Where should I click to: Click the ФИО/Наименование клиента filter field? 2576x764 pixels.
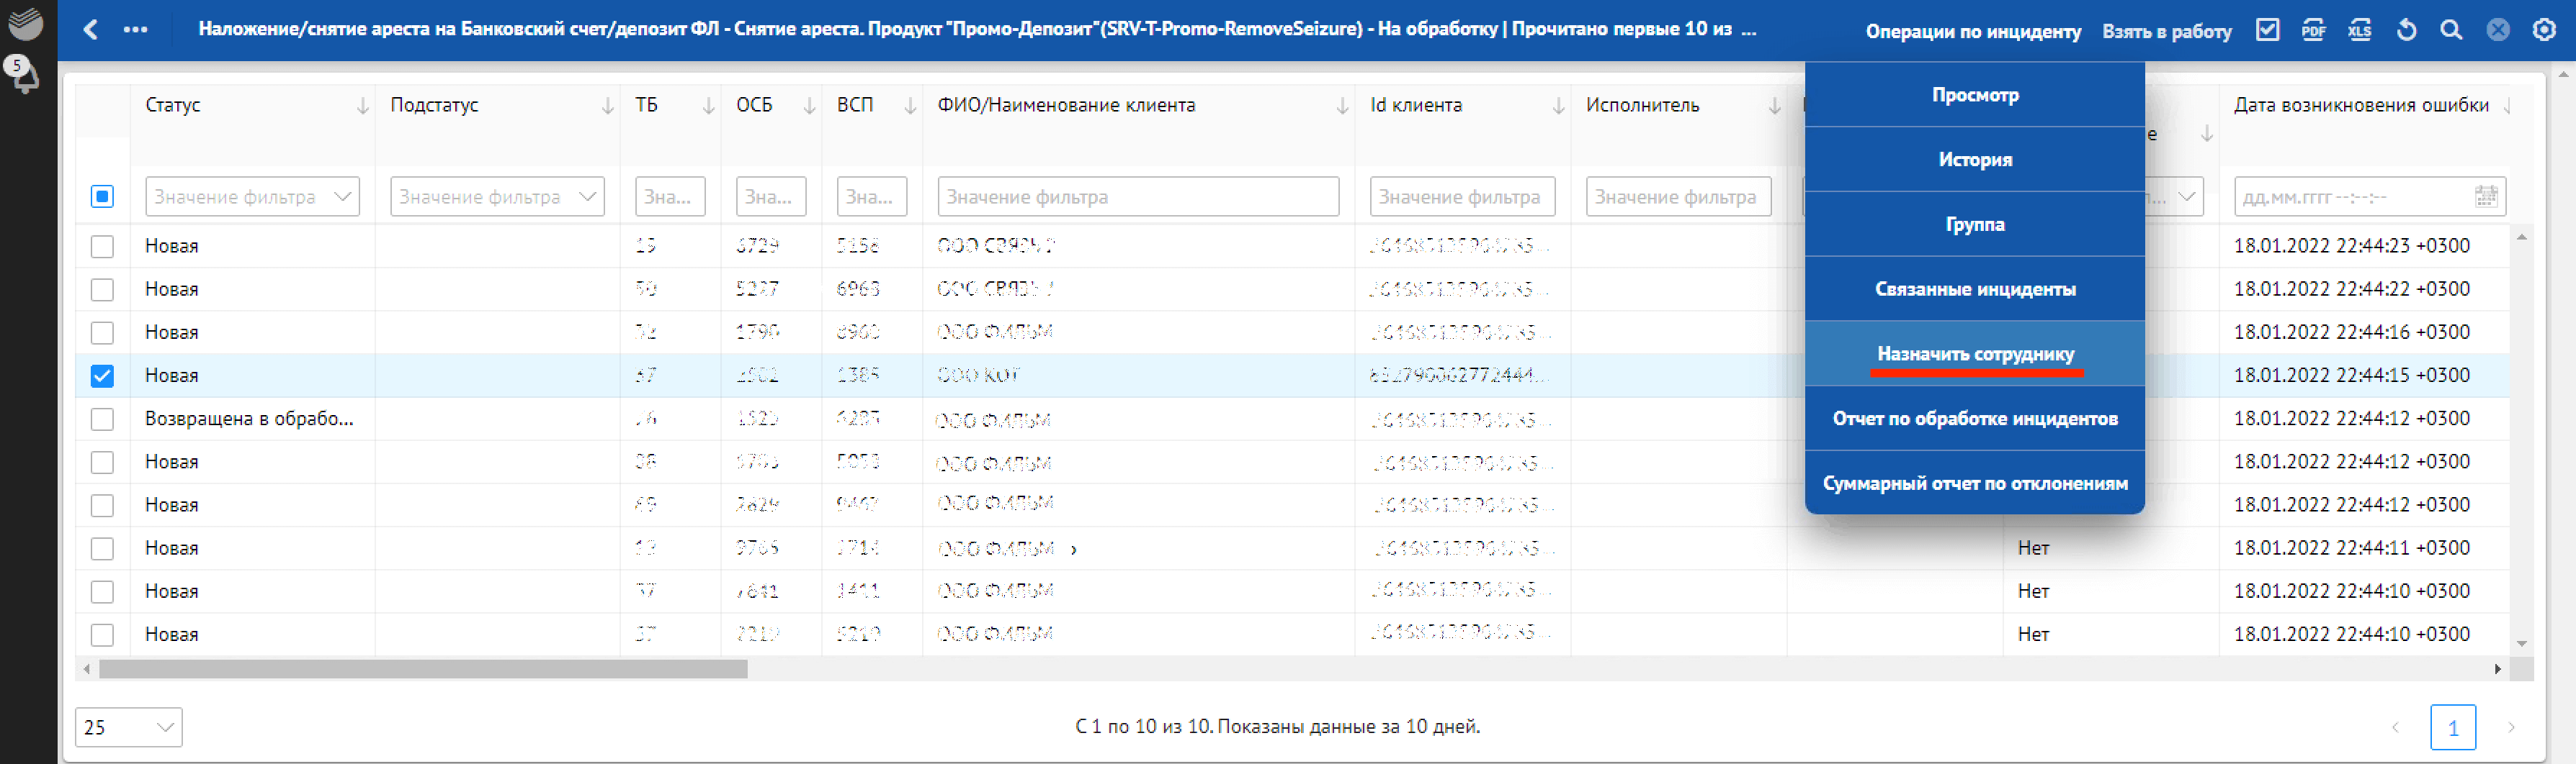1137,196
